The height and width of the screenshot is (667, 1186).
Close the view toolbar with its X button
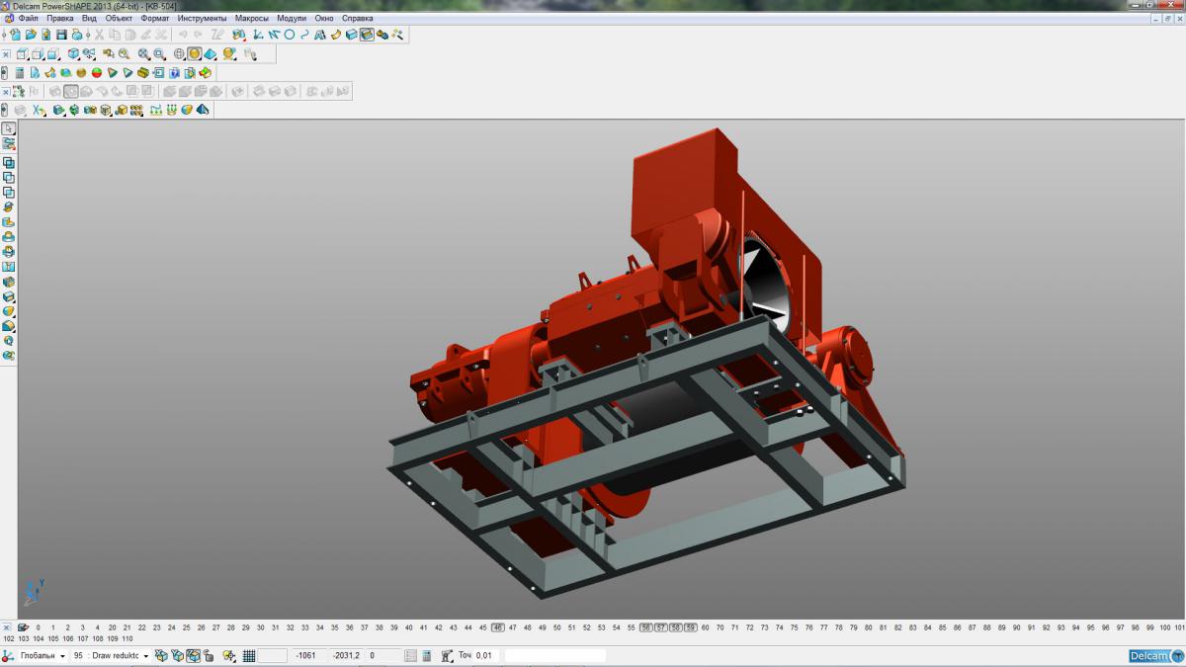click(x=6, y=54)
